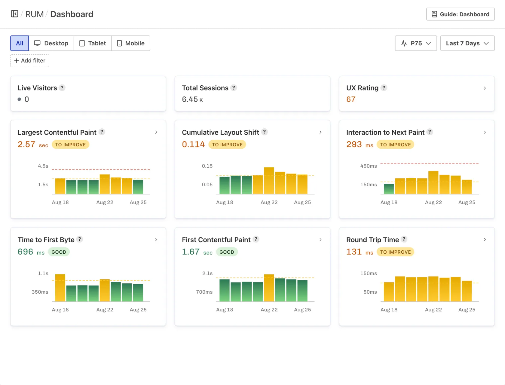Click the Largest Contentful Paint card title
The width and height of the screenshot is (505, 385).
(x=57, y=132)
